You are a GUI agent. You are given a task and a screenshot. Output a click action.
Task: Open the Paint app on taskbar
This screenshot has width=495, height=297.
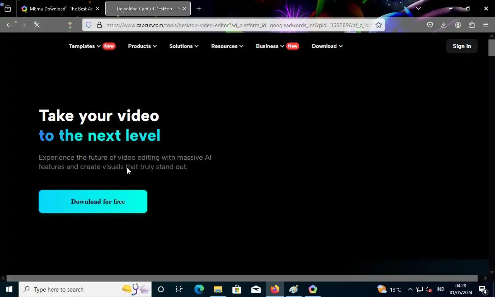294,289
